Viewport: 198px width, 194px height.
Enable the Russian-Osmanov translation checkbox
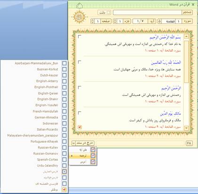click(x=64, y=154)
